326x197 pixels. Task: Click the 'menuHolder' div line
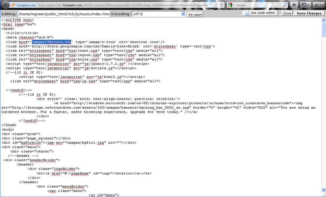point(62,186)
